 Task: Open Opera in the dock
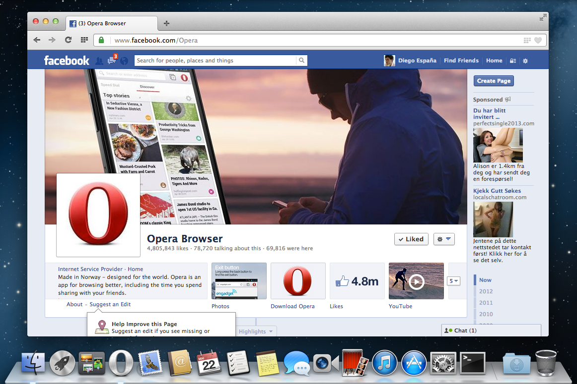click(x=121, y=363)
